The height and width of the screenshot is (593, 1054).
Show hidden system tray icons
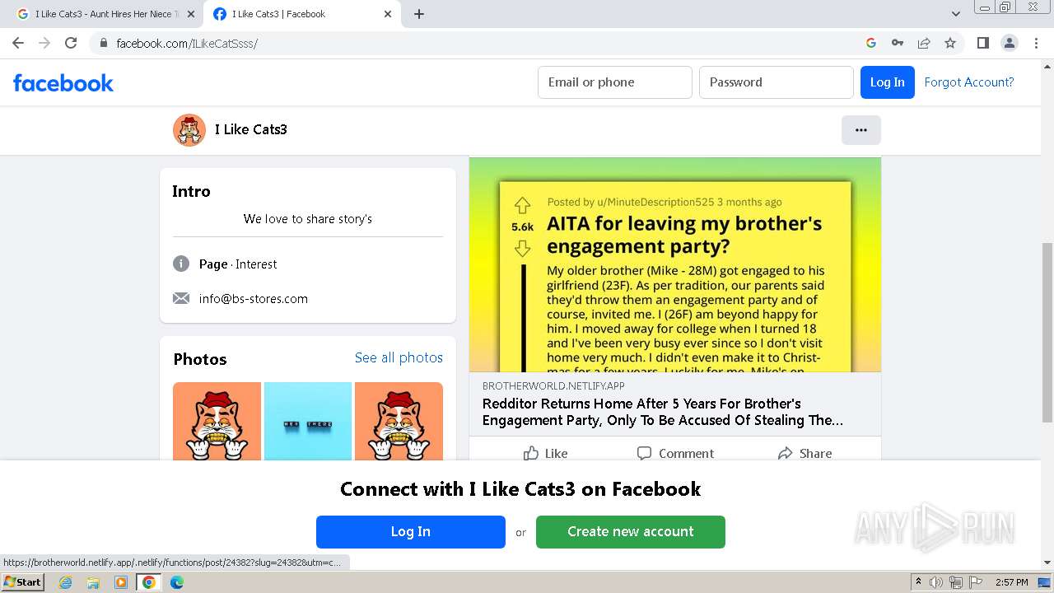(918, 582)
